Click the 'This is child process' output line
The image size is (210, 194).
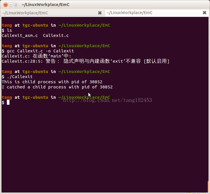coord(52,82)
